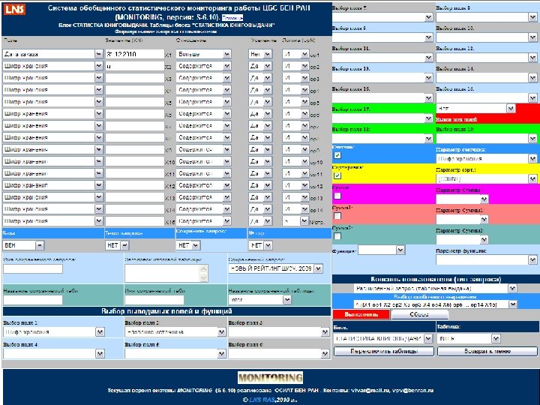The image size is (540, 405).
Task: Toggle the Сортировка checkbox
Action: click(x=337, y=175)
